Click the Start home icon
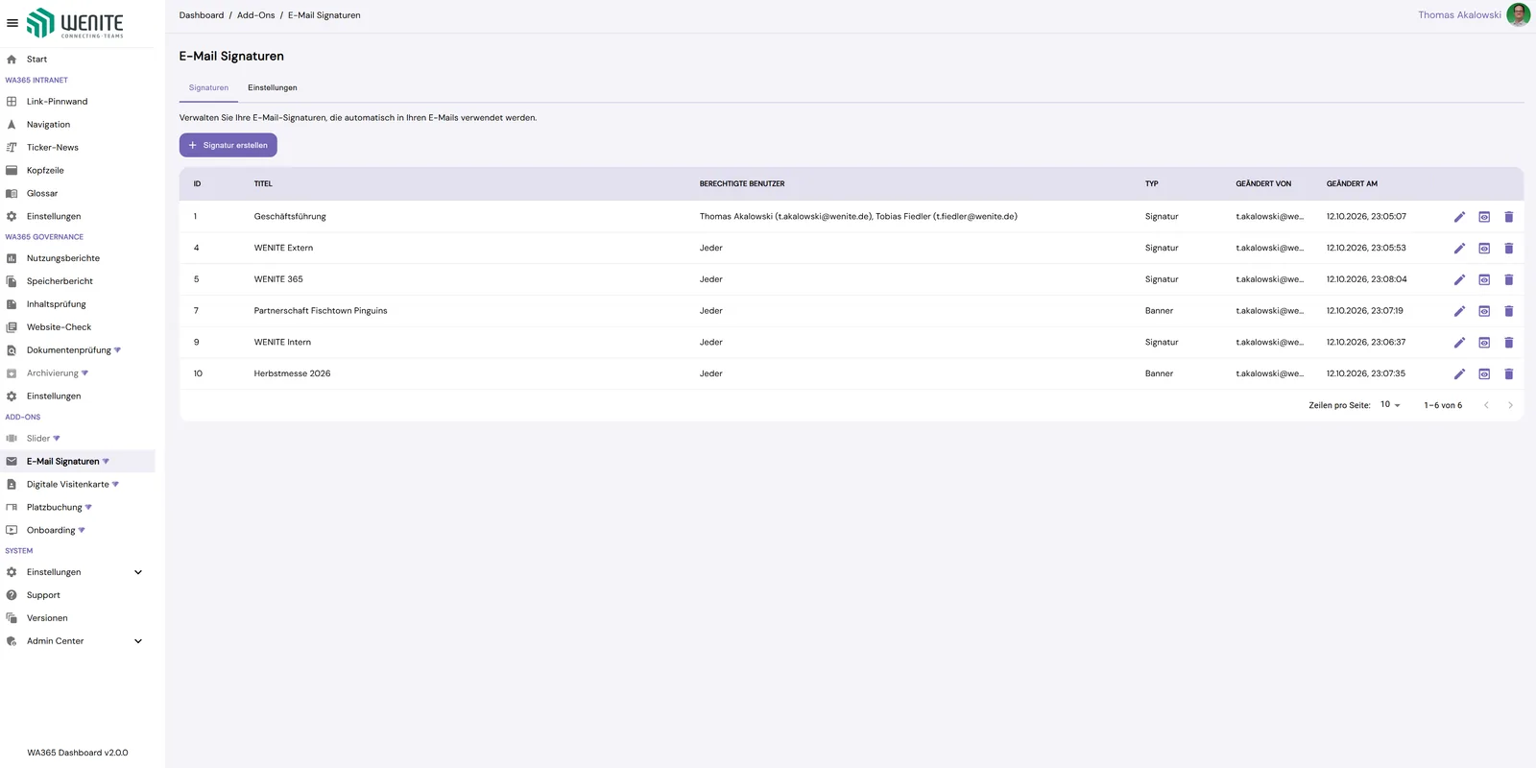Screen dimensions: 1536x768 pyautogui.click(x=12, y=60)
